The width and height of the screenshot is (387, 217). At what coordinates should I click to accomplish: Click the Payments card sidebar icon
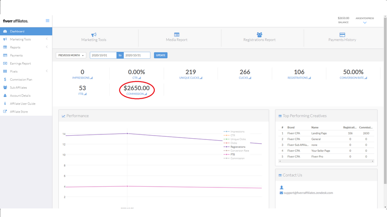tap(5, 55)
